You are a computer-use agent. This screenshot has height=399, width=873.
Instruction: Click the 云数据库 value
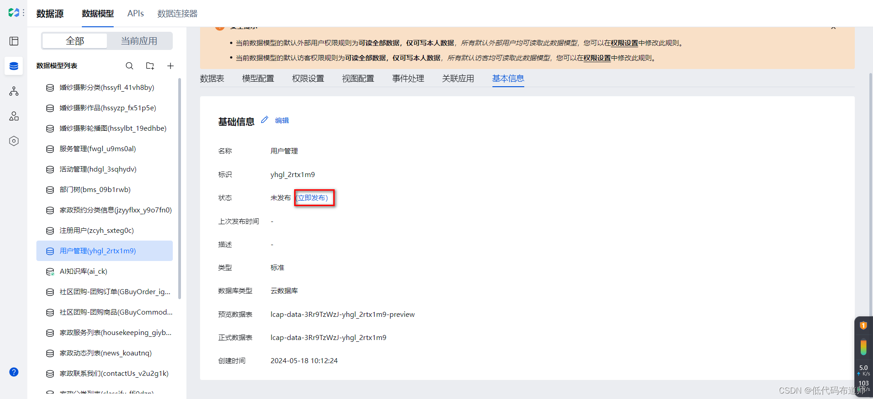coord(284,291)
